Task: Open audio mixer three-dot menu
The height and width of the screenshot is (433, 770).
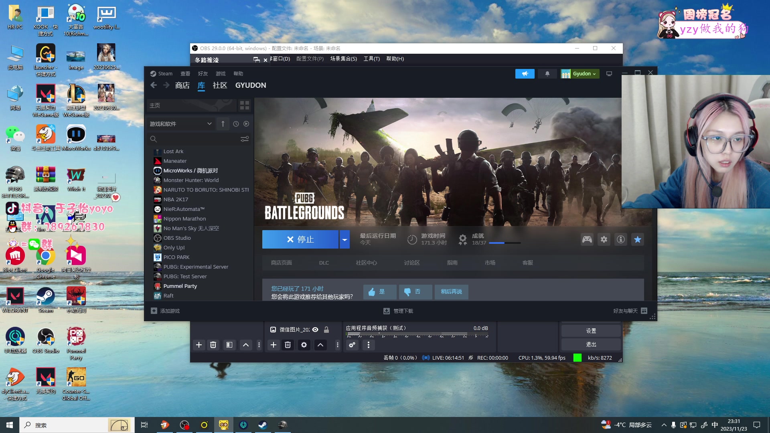Action: [x=369, y=345]
